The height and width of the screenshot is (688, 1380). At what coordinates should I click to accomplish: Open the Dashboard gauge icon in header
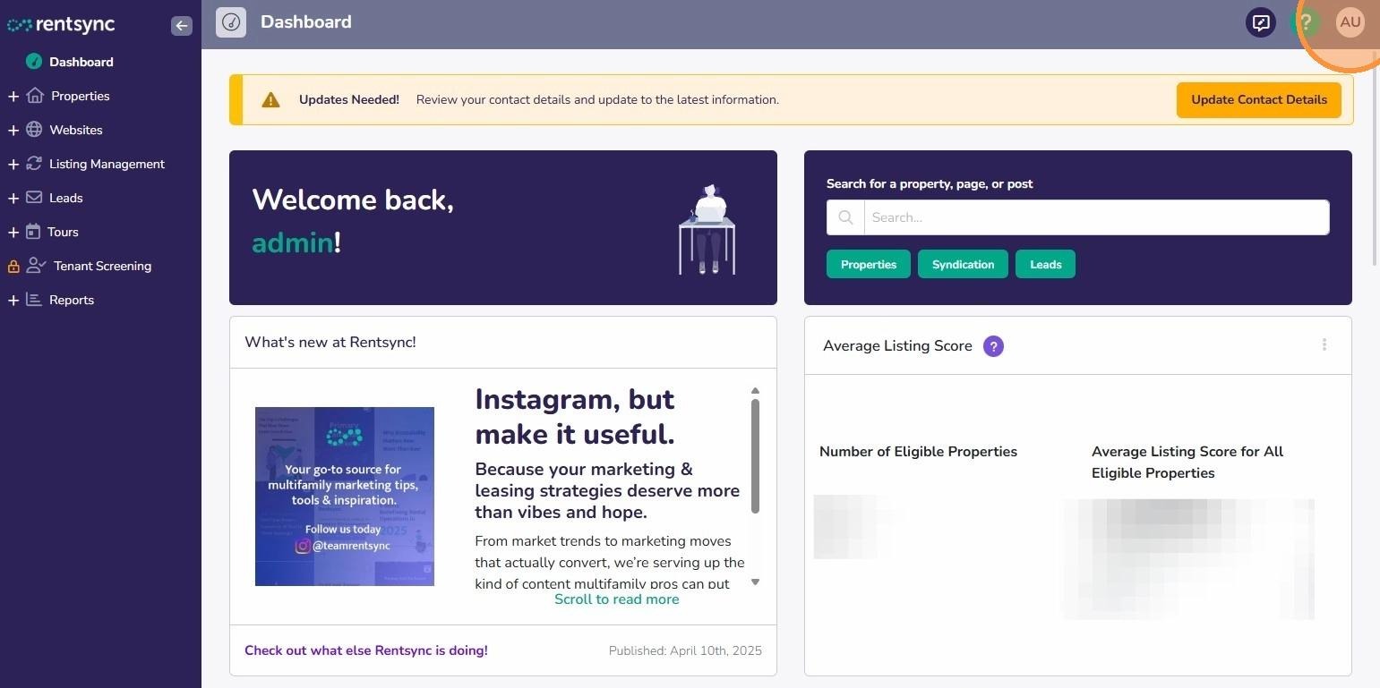(x=231, y=22)
